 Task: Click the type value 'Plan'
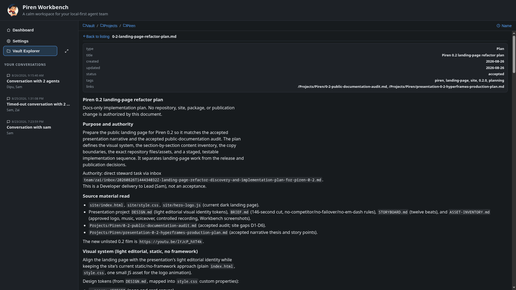click(500, 49)
